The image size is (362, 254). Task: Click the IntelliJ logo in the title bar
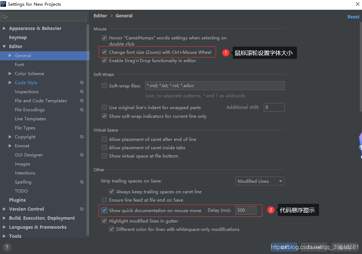(x=4, y=4)
